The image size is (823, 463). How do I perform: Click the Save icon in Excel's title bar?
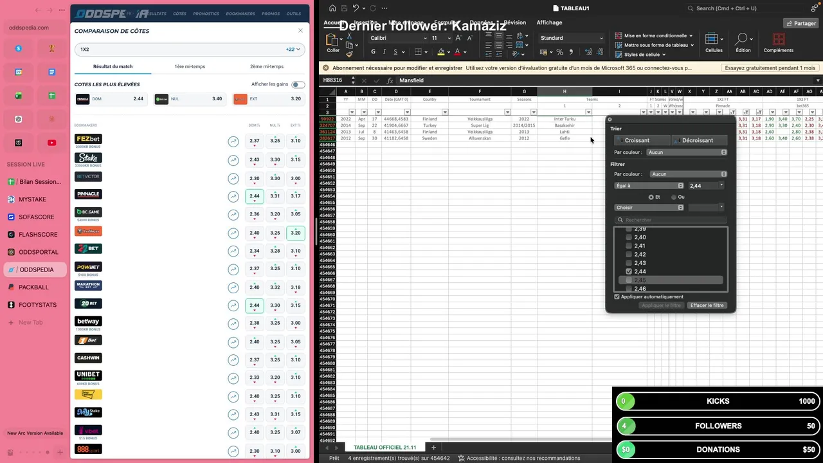344,8
